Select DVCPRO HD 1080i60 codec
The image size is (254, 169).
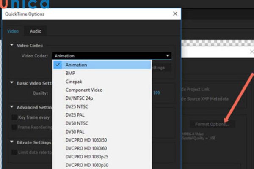(x=102, y=148)
